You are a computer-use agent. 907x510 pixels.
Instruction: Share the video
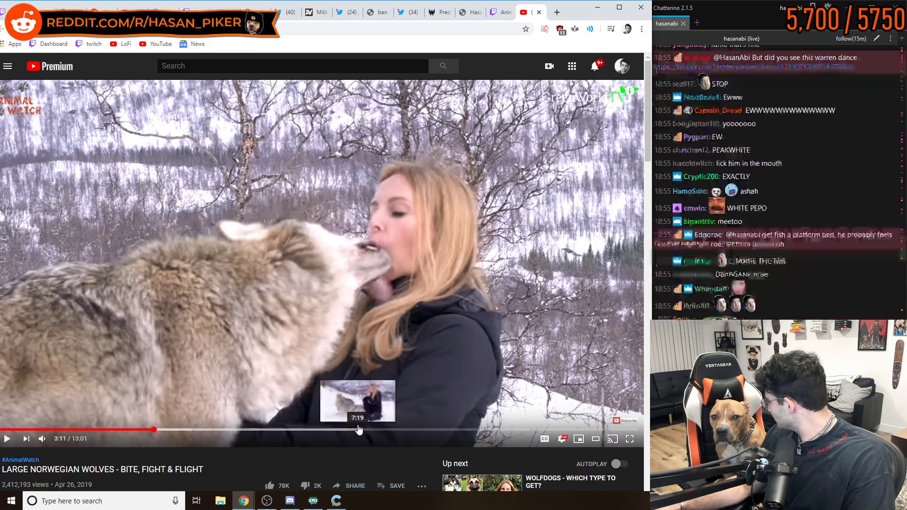(349, 486)
